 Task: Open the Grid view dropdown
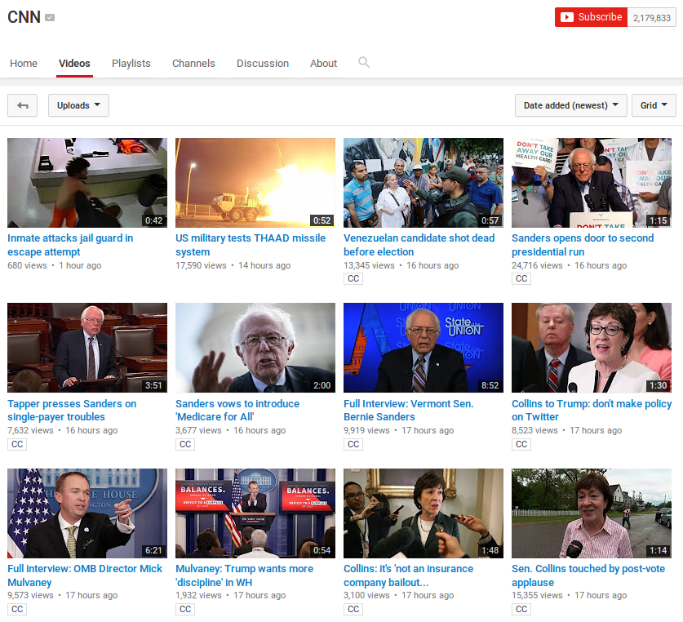click(x=654, y=105)
